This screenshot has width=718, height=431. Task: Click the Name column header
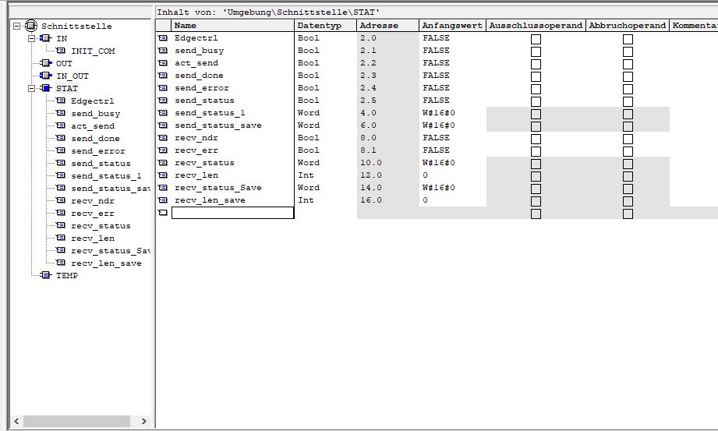[232, 26]
